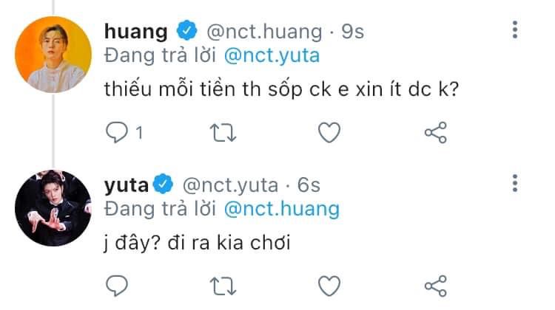The image size is (555, 310).
Task: Open yuta display name profile
Action: (127, 185)
